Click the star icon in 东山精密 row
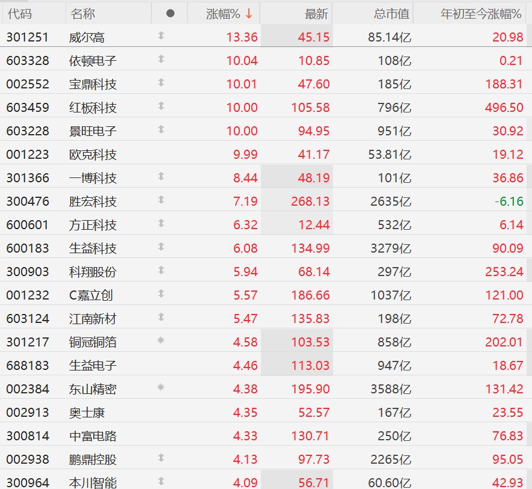The image size is (532, 489). tap(161, 387)
